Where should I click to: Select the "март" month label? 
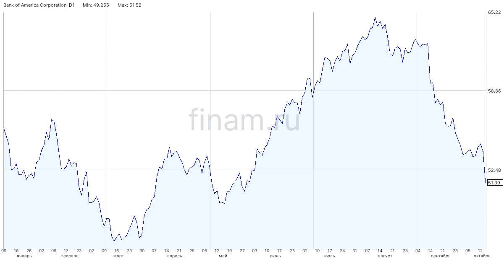coord(119,256)
